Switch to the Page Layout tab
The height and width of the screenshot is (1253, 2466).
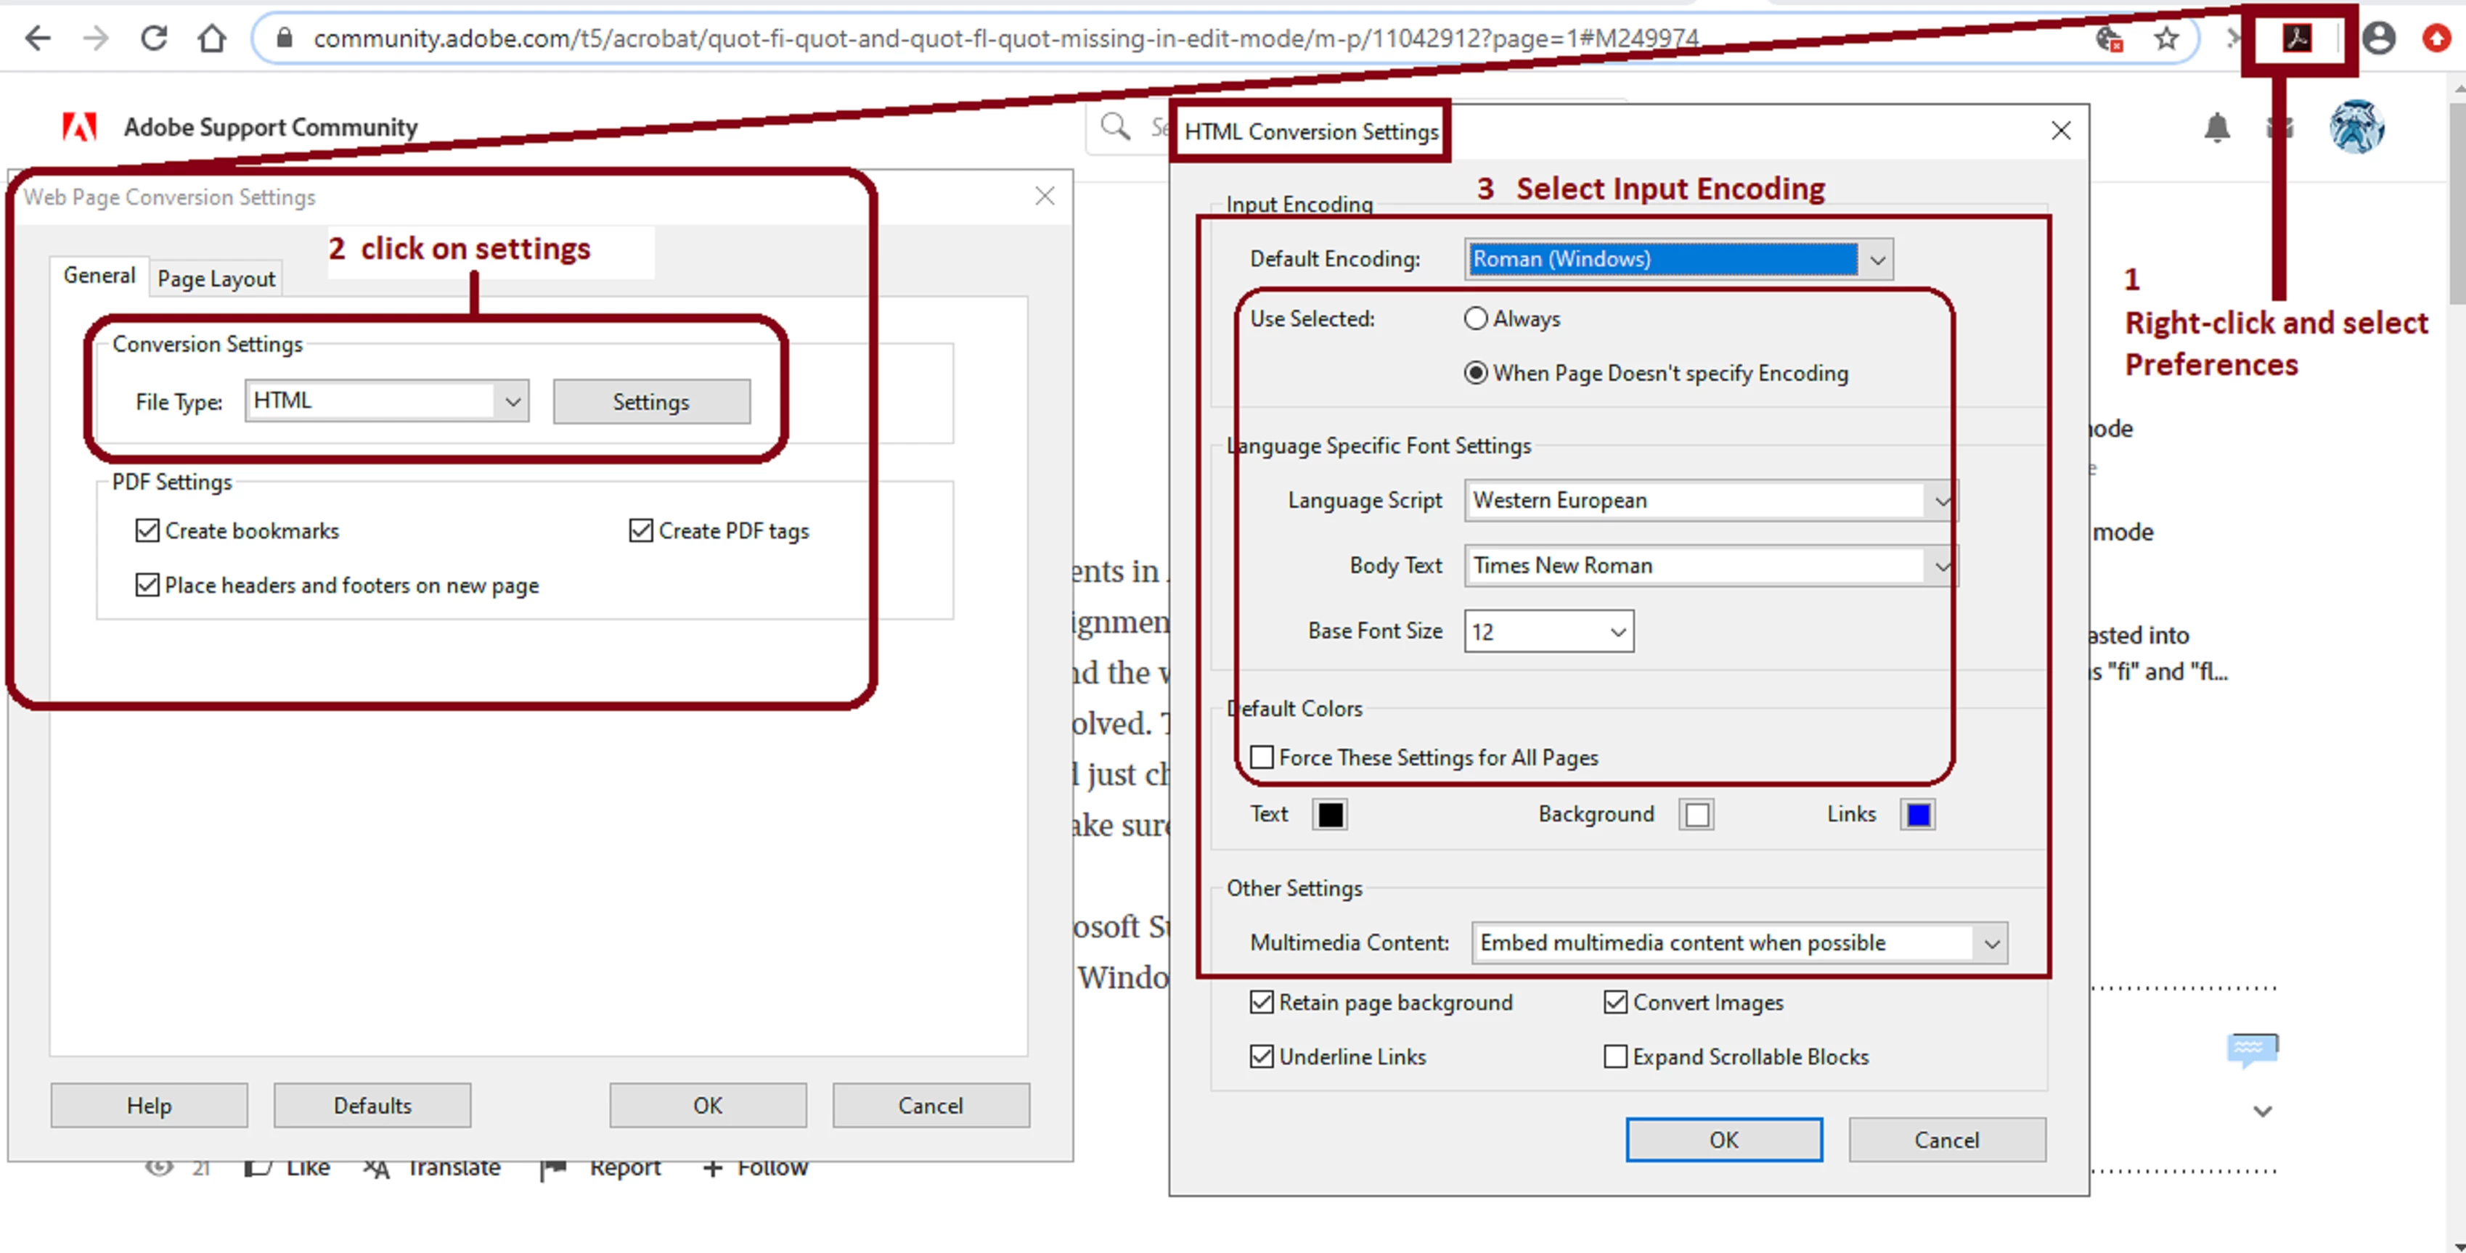216,279
